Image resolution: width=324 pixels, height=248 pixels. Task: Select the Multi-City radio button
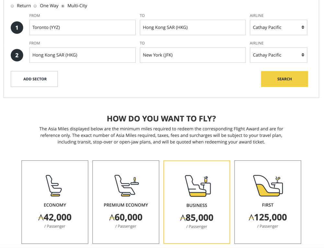(63, 6)
